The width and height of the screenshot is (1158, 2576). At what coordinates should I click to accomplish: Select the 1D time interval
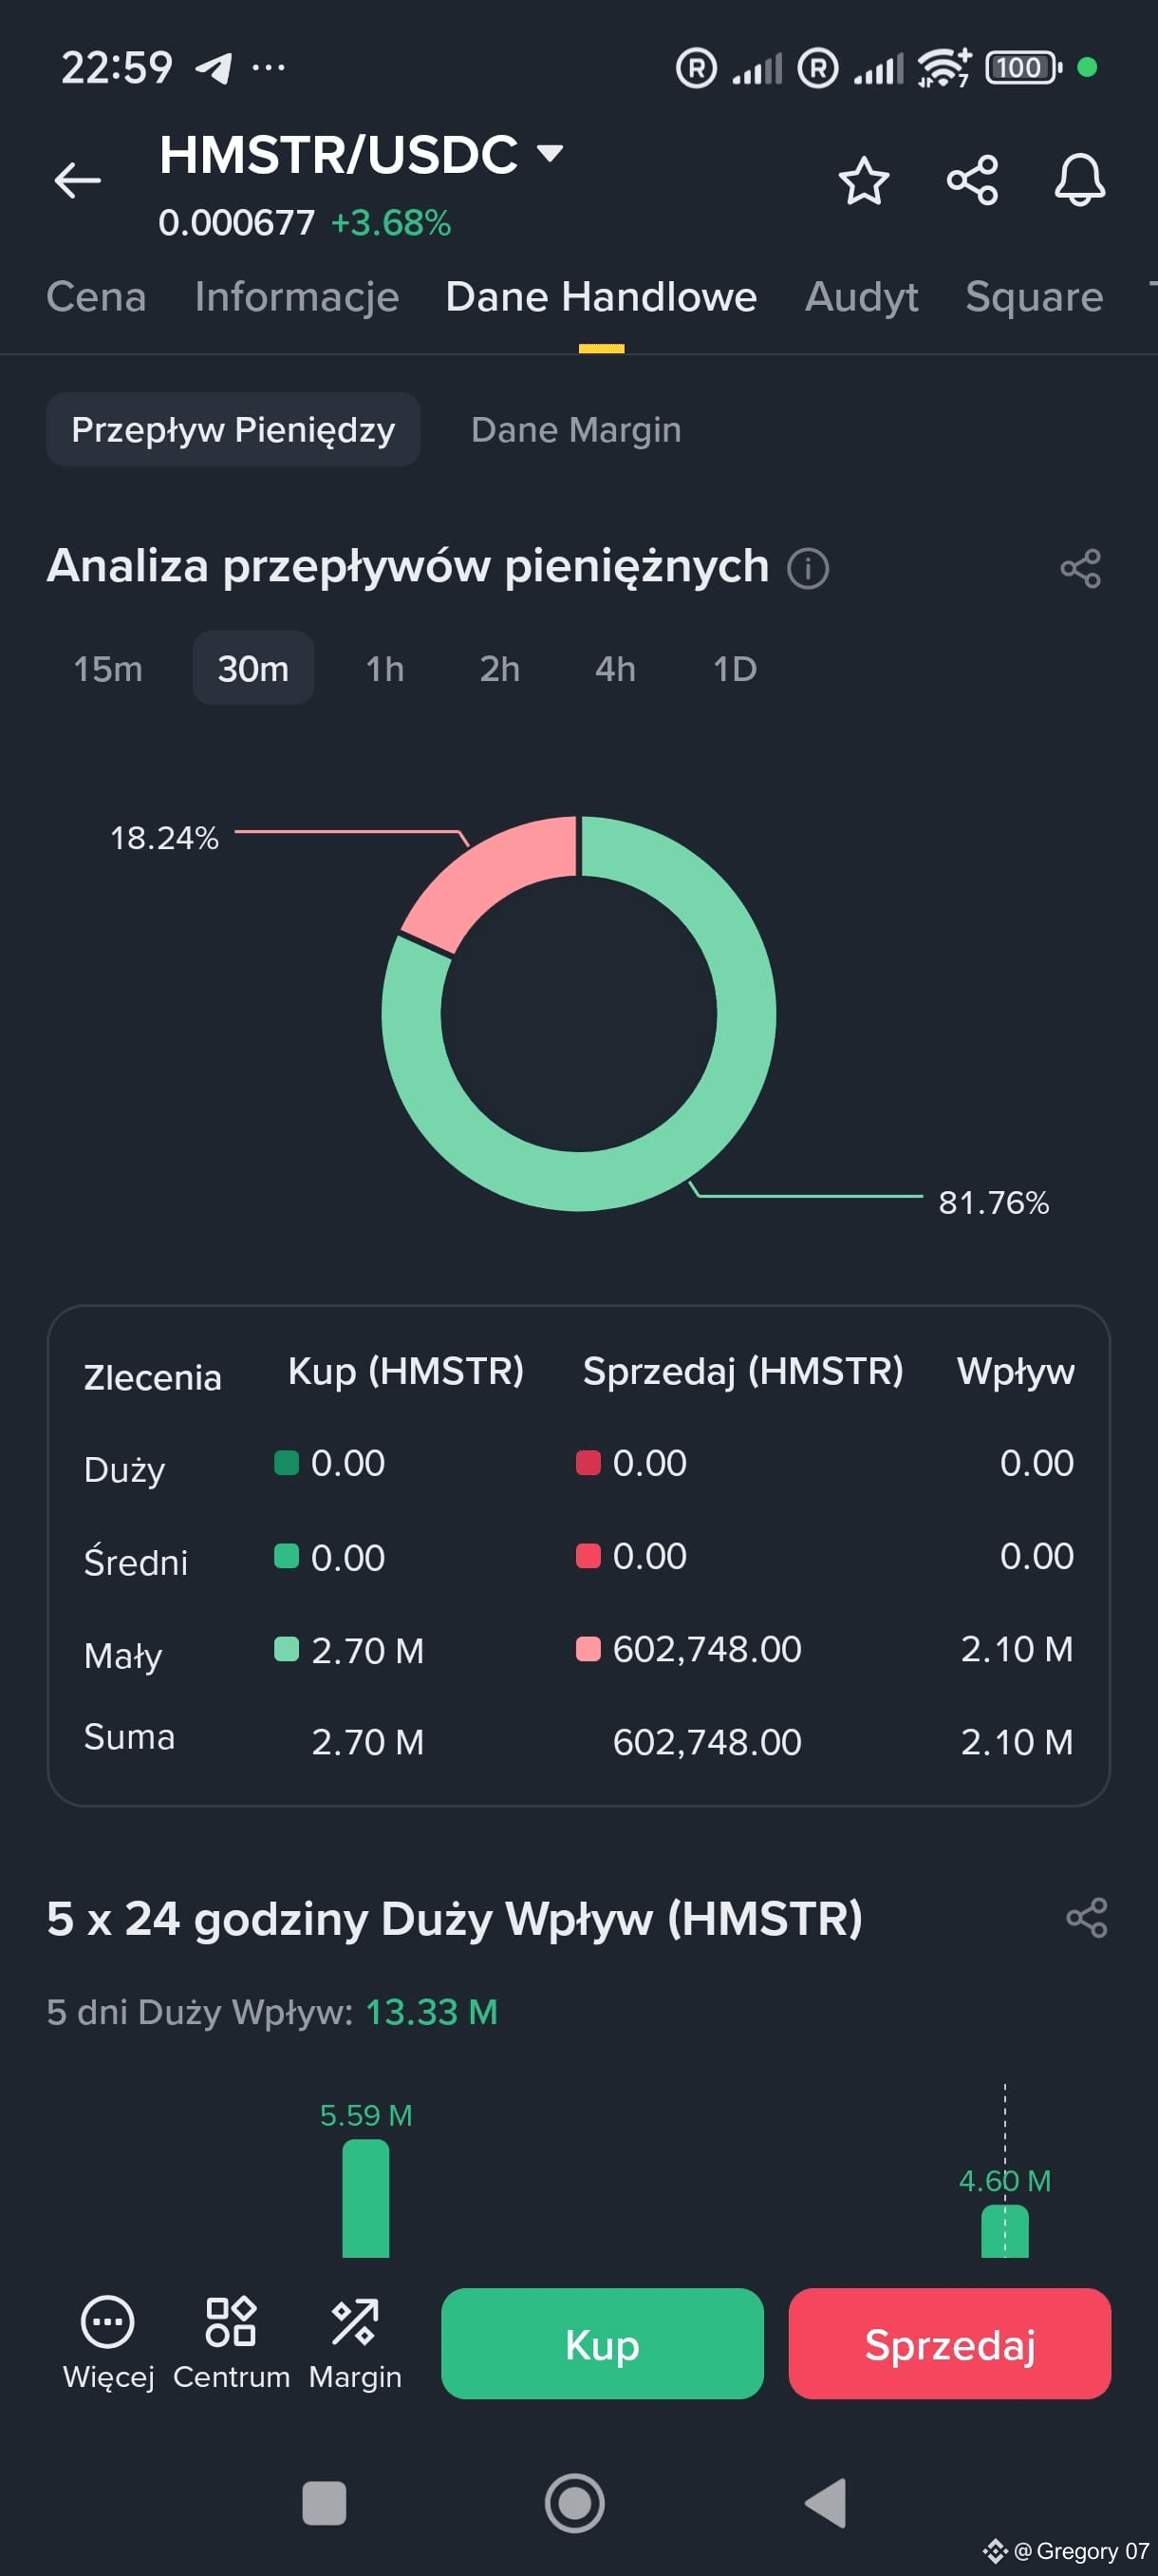point(735,668)
